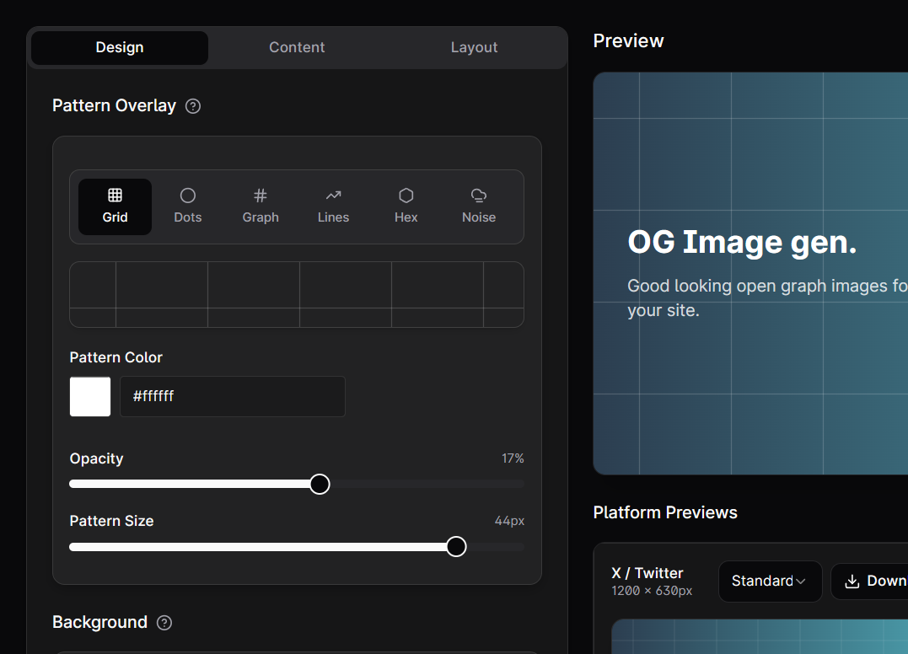
Task: Click the grid pattern preview strip
Action: pos(297,295)
